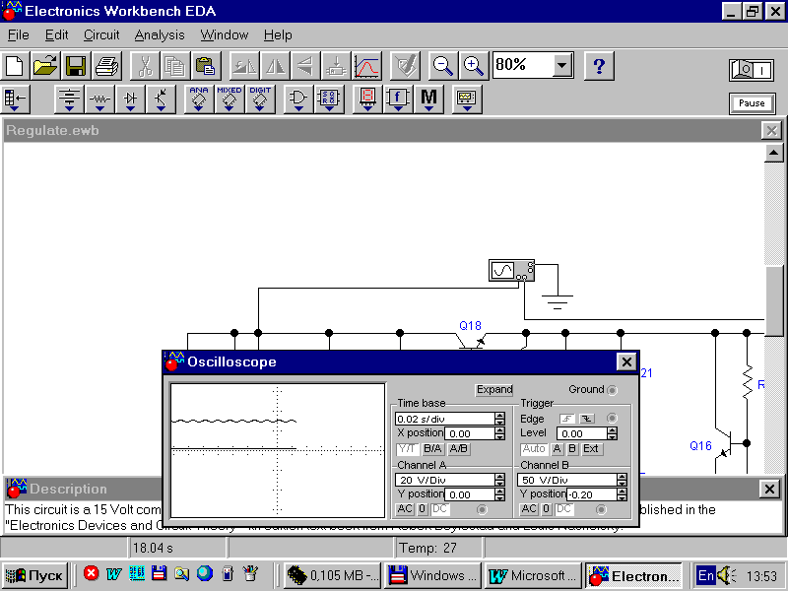
Task: Open the zoom percentage dropdown
Action: (562, 65)
